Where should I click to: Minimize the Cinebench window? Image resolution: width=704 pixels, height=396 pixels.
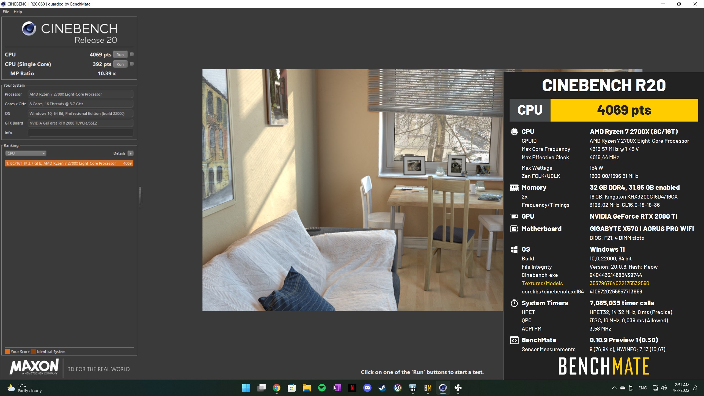tap(663, 4)
